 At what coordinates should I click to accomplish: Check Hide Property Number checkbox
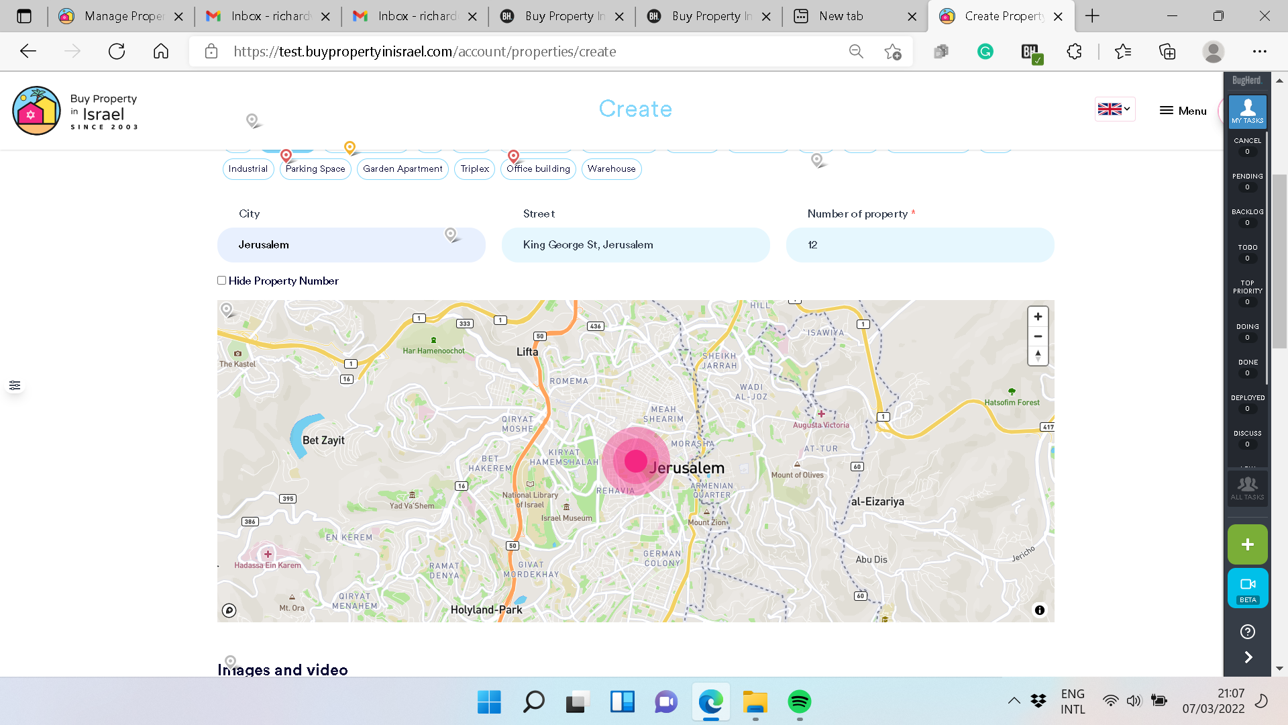coord(221,281)
